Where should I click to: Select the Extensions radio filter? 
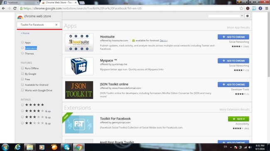click(x=22, y=48)
